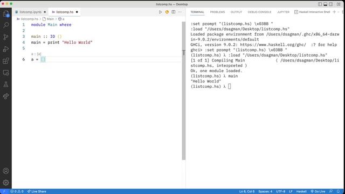Switch to the JUPYTER panel tab
The width and height of the screenshot is (345, 194).
tap(283, 12)
